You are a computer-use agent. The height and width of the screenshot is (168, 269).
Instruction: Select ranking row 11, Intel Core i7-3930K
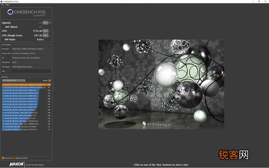26,113
